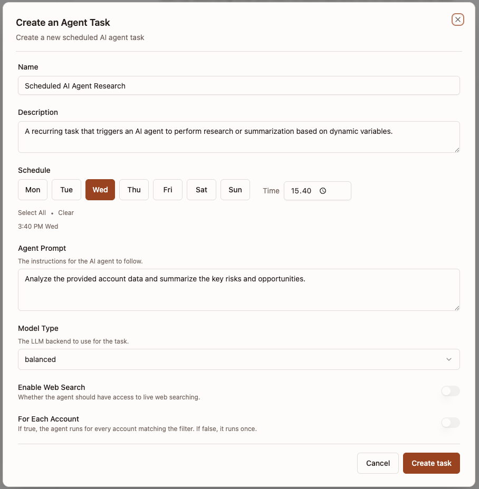The width and height of the screenshot is (479, 489).
Task: Close the Create an Agent Task dialog
Action: pos(457,19)
